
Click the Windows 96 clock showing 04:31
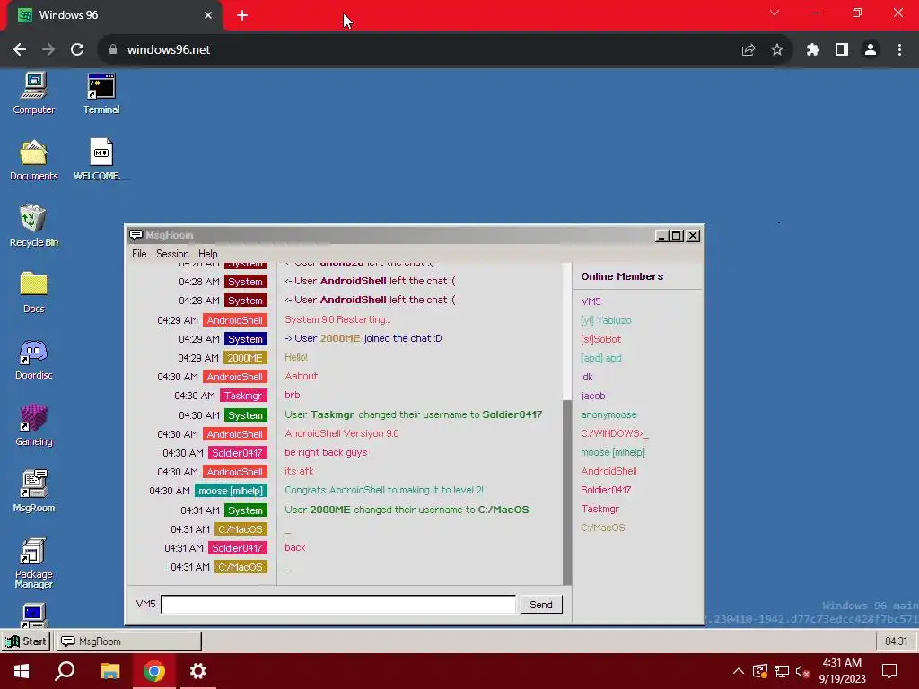[897, 641]
